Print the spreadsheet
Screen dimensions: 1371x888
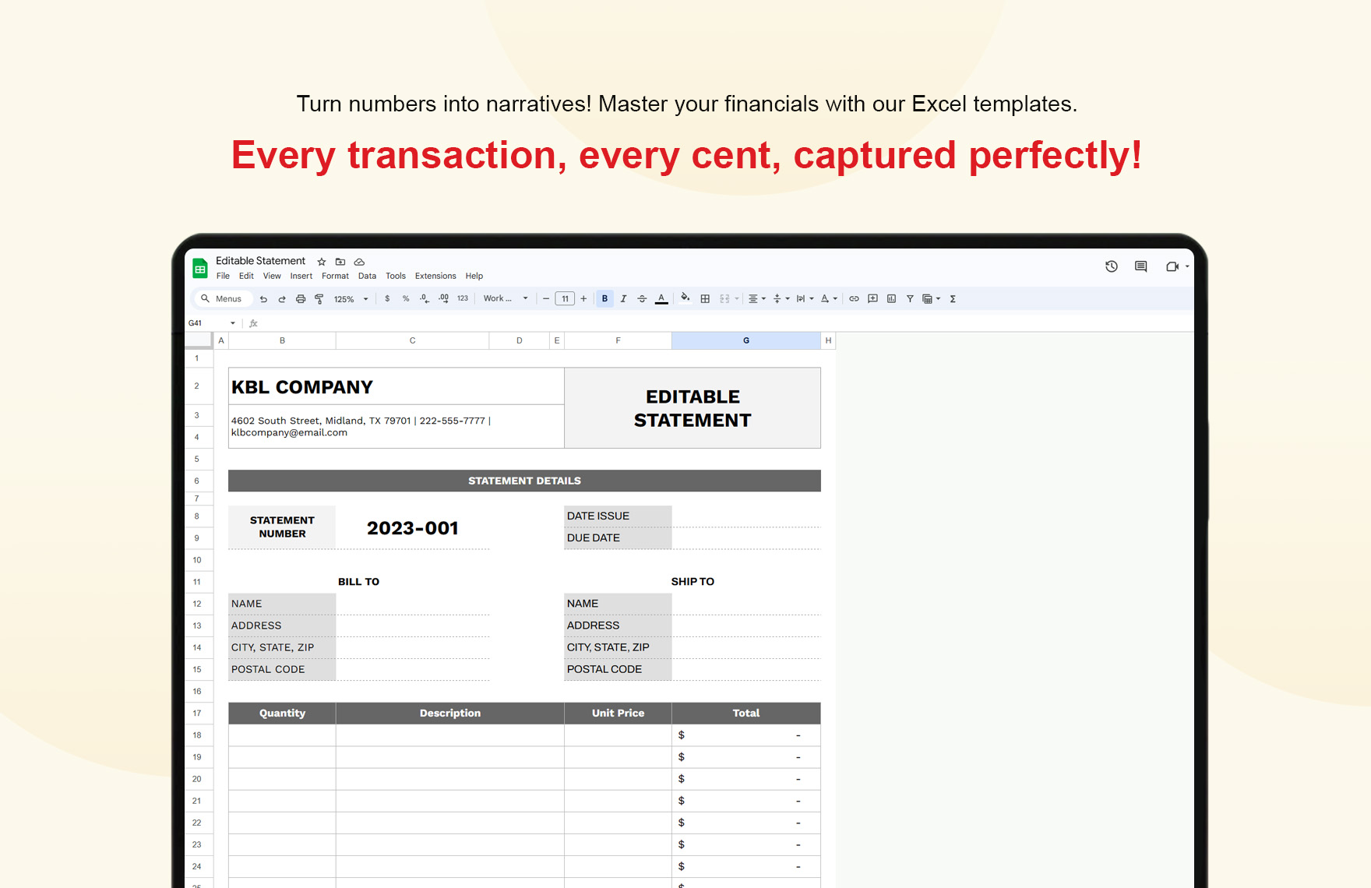301,299
